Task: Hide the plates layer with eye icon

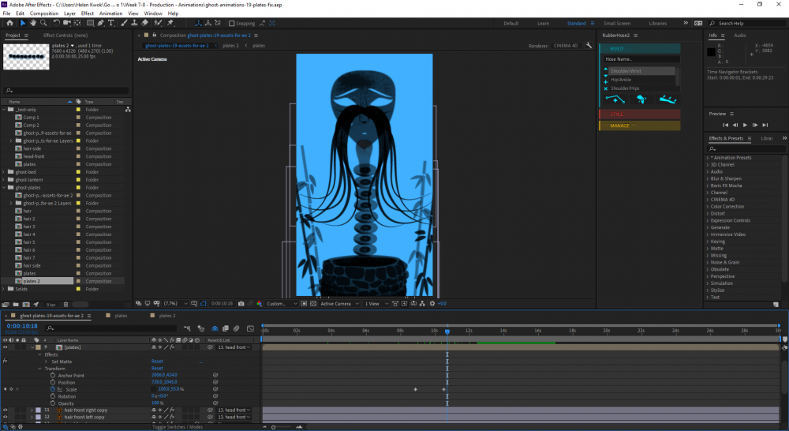Action: point(5,347)
